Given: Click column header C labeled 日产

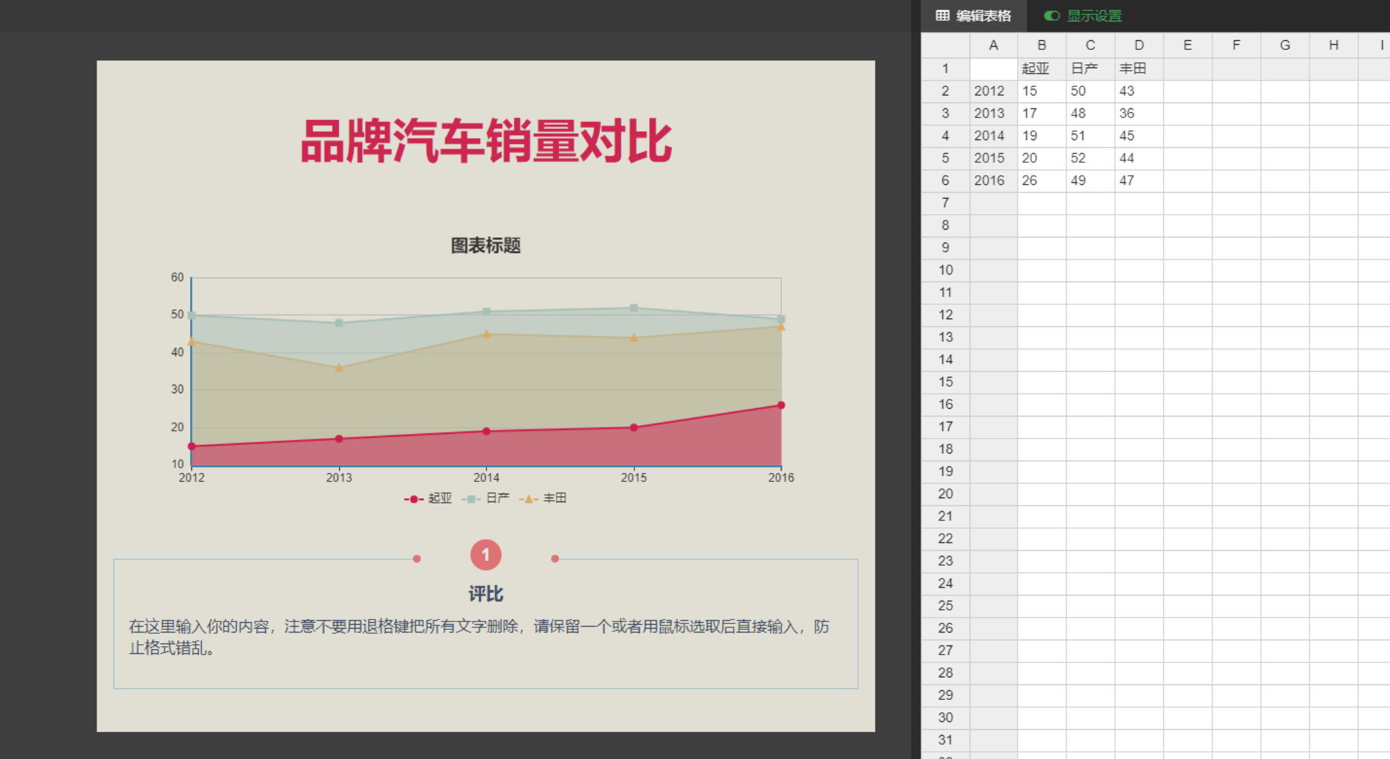Looking at the screenshot, I should pyautogui.click(x=1088, y=44).
